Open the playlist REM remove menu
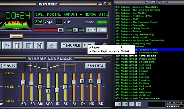This screenshot has height=109, width=184. tap(125, 104)
